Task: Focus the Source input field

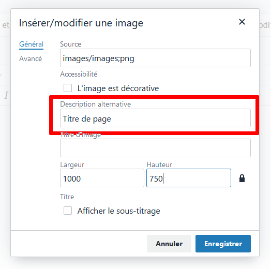Action: 155,58
